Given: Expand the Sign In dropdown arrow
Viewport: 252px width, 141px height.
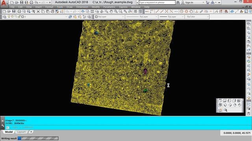Looking at the screenshot, I should pyautogui.click(x=203, y=3).
